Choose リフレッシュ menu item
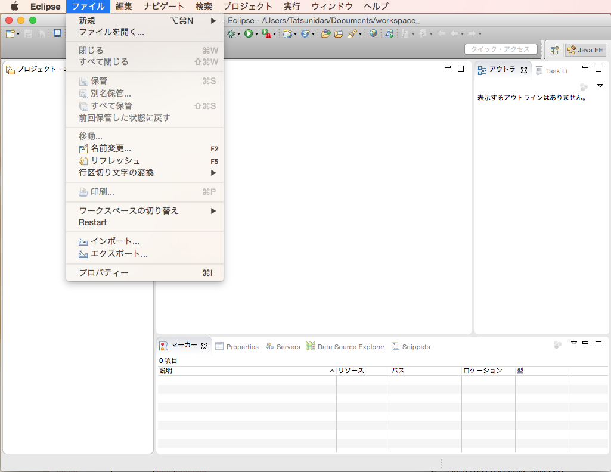Screen dimensions: 611x472 [x=145, y=161]
